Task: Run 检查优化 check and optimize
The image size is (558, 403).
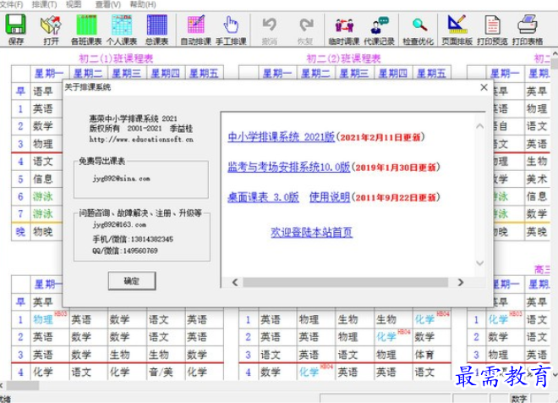Action: click(x=418, y=30)
